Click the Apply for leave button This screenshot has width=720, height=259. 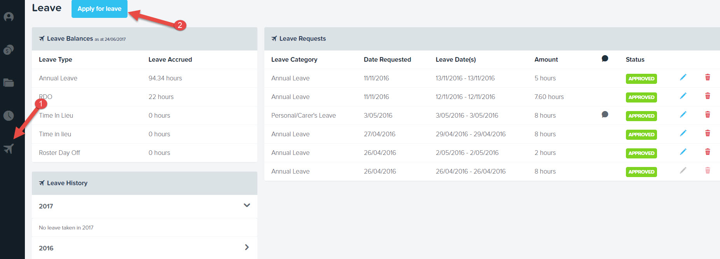(x=100, y=9)
